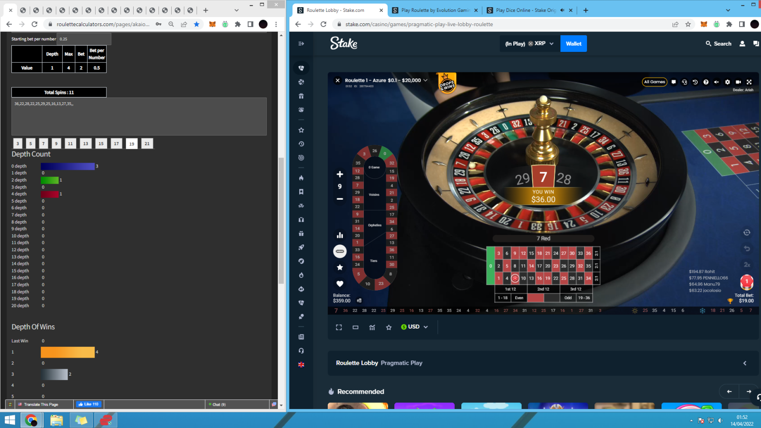The image size is (761, 428).
Task: Toggle the racetrack view button
Action: point(340,251)
